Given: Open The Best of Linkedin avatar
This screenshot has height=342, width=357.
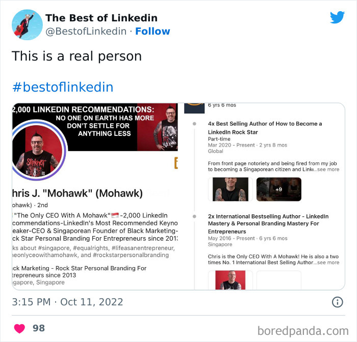Looking at the screenshot, I should 27,24.
